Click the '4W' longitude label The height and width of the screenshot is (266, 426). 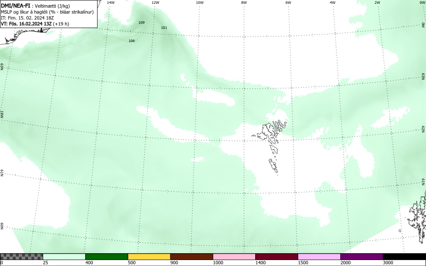333,3
